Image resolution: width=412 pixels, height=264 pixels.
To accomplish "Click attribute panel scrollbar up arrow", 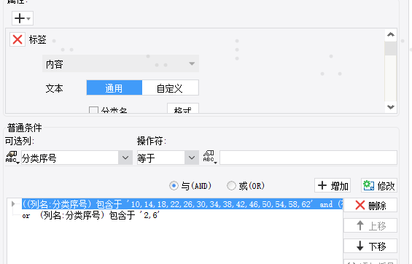I will click(x=391, y=35).
